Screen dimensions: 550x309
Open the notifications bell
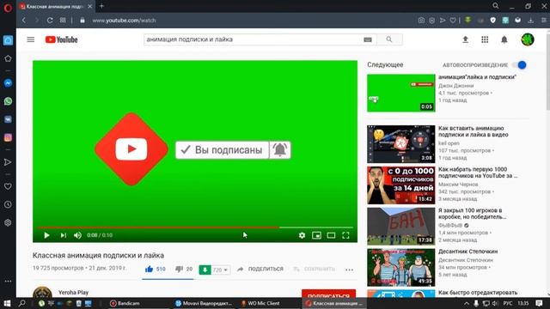click(x=504, y=39)
